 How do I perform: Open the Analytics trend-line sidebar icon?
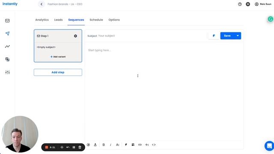point(7,47)
